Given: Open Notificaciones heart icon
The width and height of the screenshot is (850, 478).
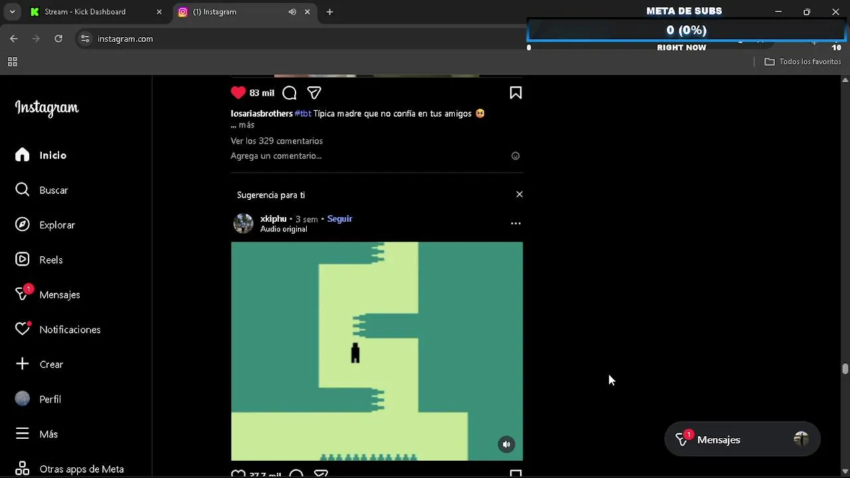Looking at the screenshot, I should [x=23, y=329].
